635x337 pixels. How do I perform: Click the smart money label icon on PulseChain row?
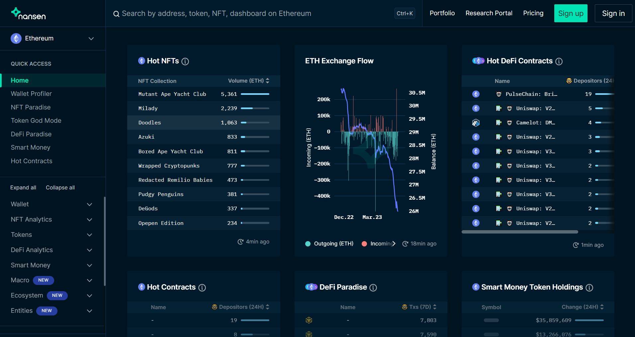point(499,94)
